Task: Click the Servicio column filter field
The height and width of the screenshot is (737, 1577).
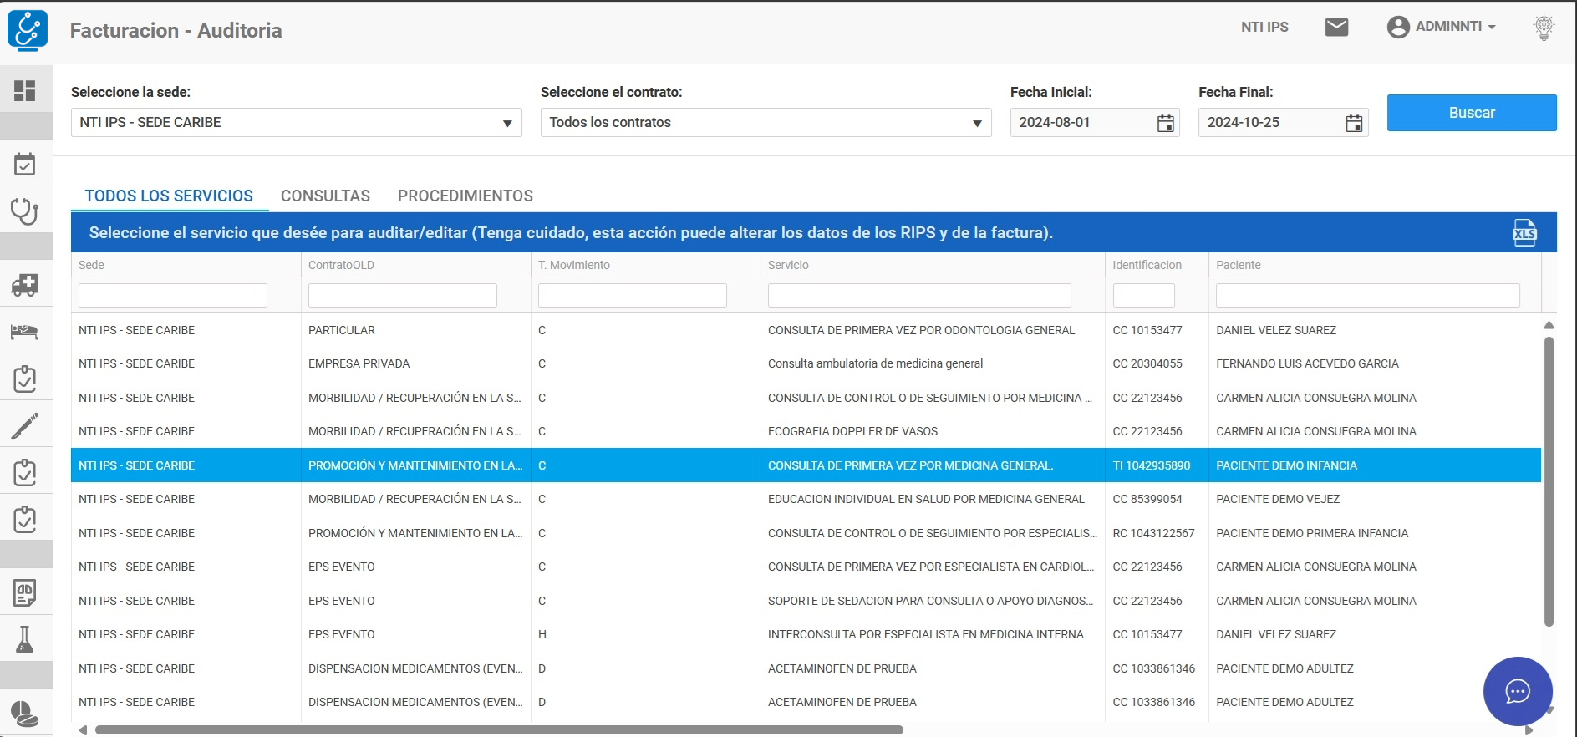Action: coord(919,295)
